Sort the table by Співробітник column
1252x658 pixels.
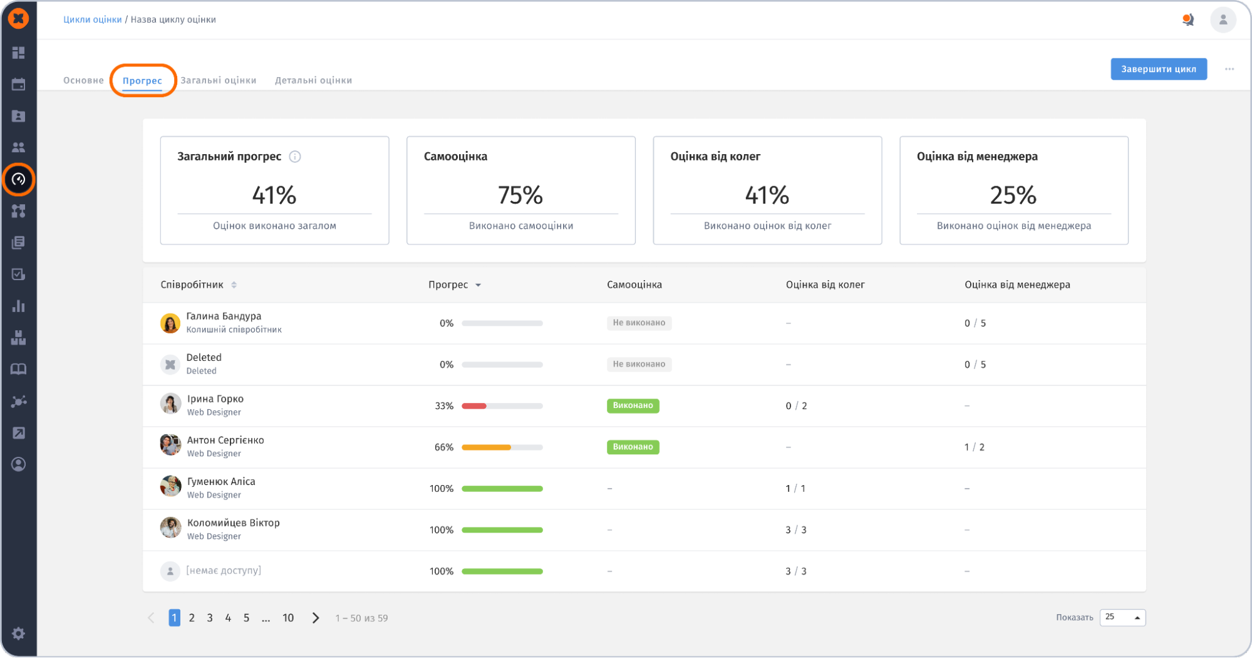(x=234, y=285)
